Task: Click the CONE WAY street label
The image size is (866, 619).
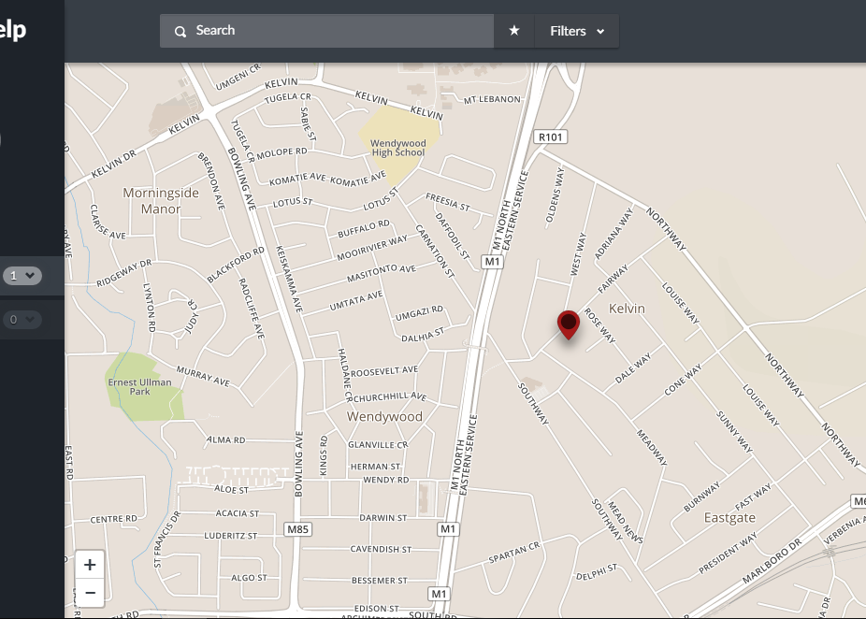Action: point(683,380)
